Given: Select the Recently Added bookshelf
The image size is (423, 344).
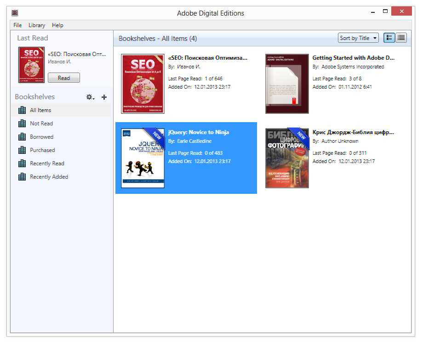Looking at the screenshot, I should point(61,177).
